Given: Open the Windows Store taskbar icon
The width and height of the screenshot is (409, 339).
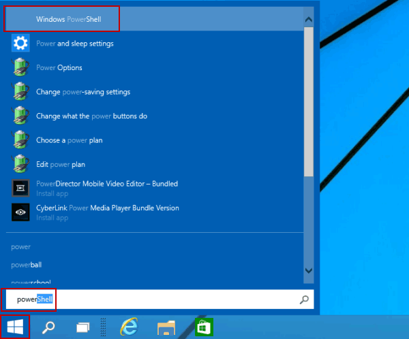Looking at the screenshot, I should 204,327.
